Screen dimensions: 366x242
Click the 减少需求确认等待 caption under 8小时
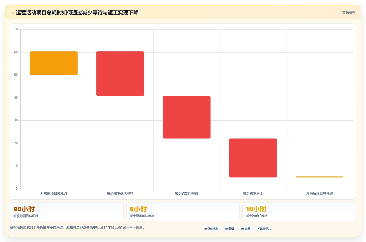(x=142, y=216)
